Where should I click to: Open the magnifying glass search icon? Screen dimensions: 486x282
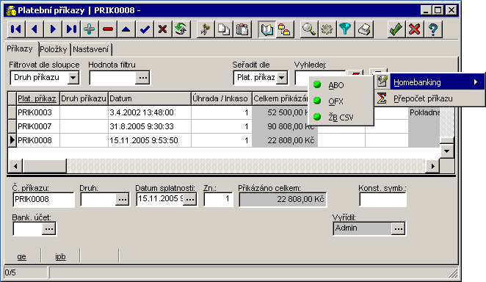click(309, 29)
